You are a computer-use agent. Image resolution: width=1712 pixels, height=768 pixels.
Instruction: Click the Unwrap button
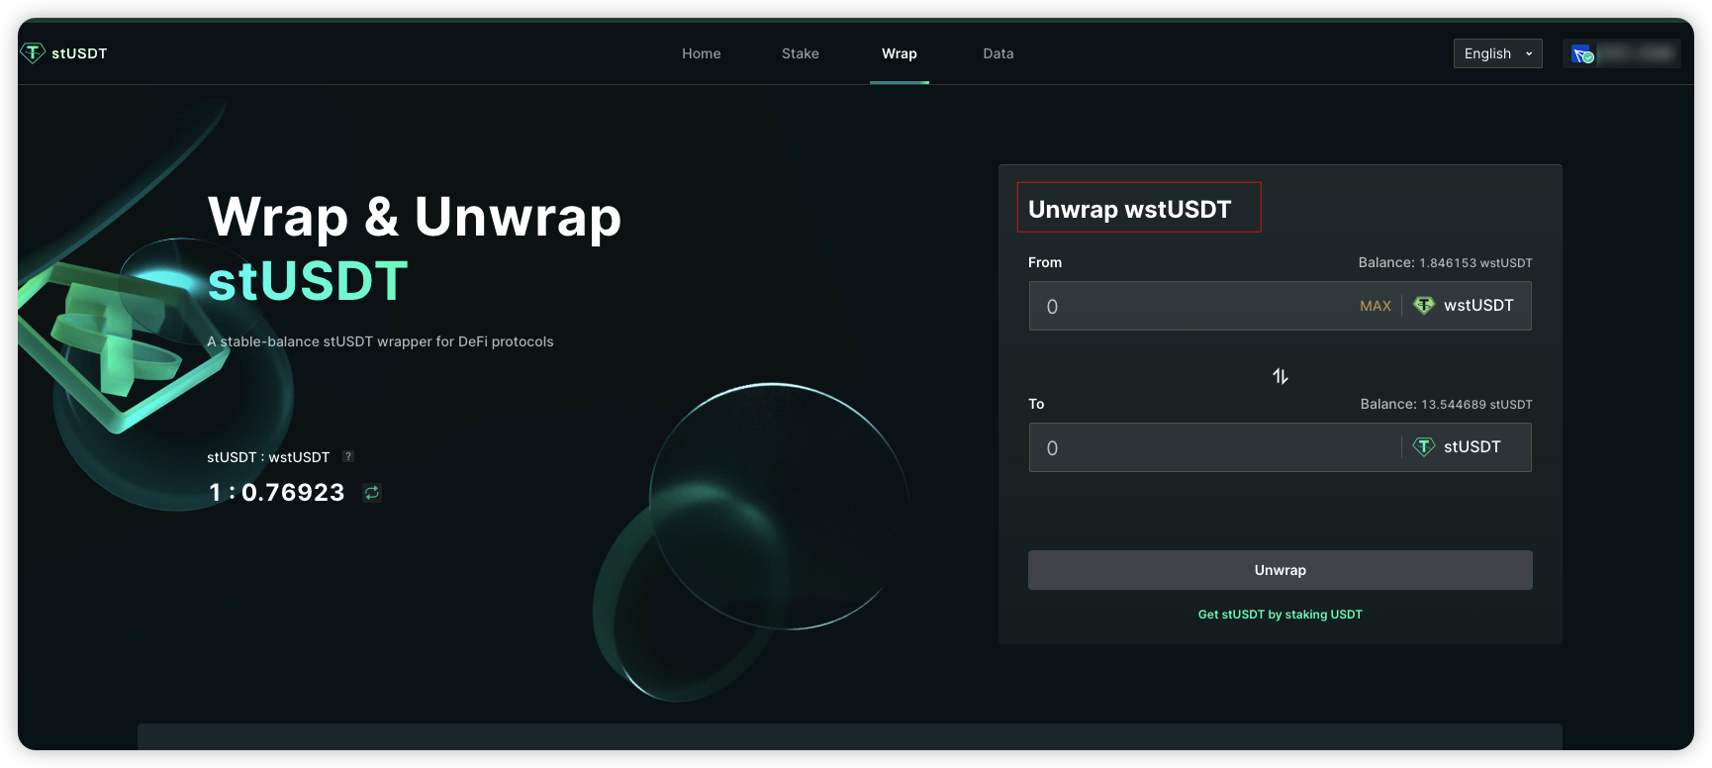pyautogui.click(x=1280, y=570)
